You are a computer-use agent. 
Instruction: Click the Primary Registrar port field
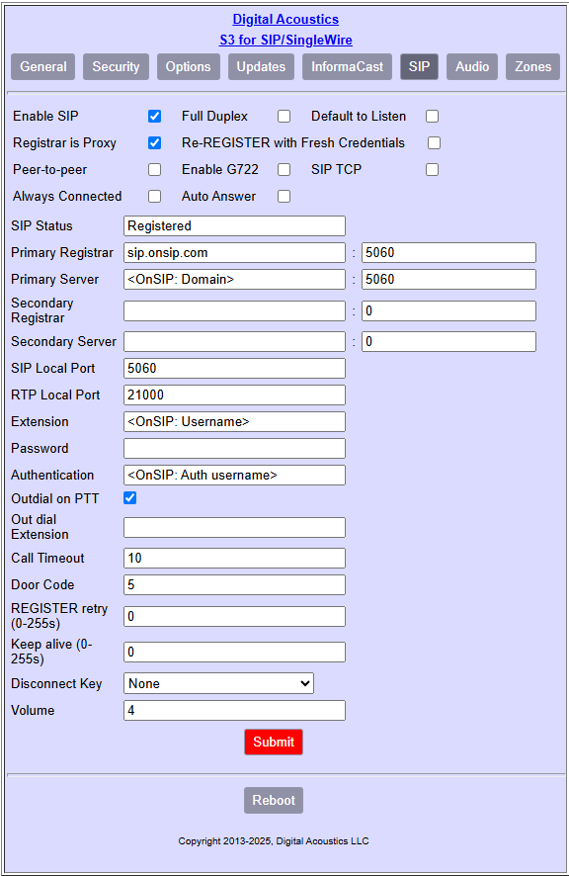[448, 252]
